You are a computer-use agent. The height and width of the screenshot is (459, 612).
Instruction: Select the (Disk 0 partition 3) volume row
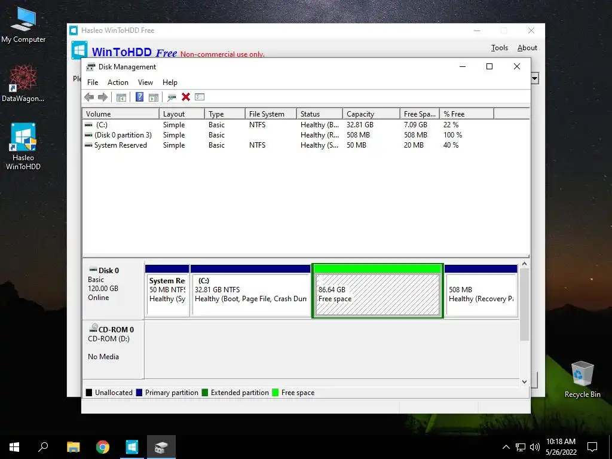(x=305, y=135)
